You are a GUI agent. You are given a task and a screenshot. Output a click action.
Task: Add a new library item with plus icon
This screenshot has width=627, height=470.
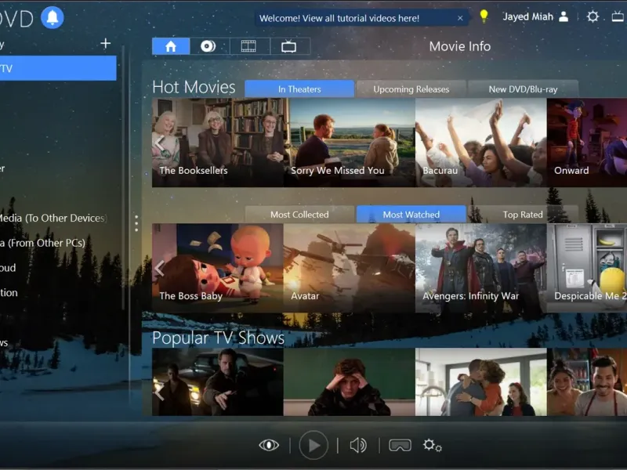coord(106,43)
